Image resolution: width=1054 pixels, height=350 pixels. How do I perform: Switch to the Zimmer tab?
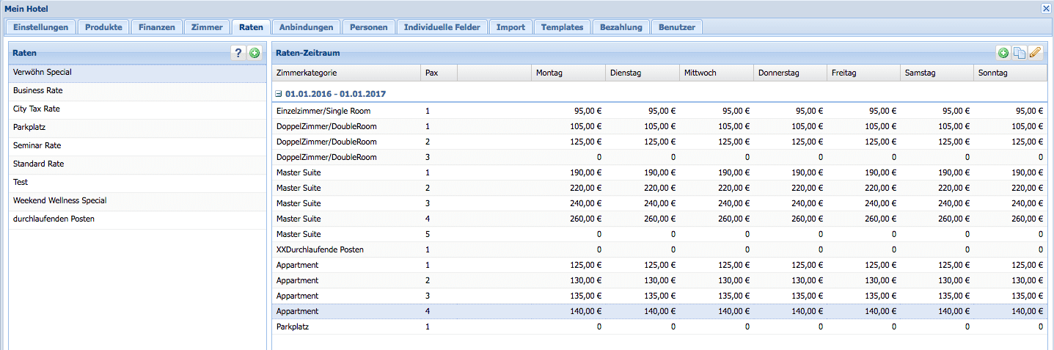pyautogui.click(x=206, y=27)
